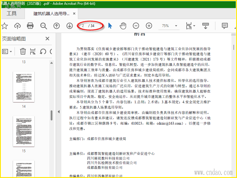Delete the selected pages with the trash icon
This screenshot has width=237, height=178.
[23, 51]
